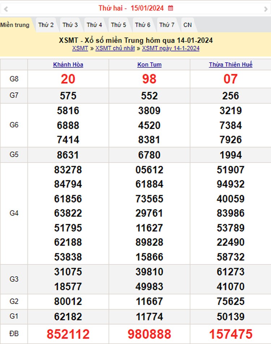This screenshot has width=271, height=344.
Task: Open the calendar date picker icon
Action: tap(171, 8)
